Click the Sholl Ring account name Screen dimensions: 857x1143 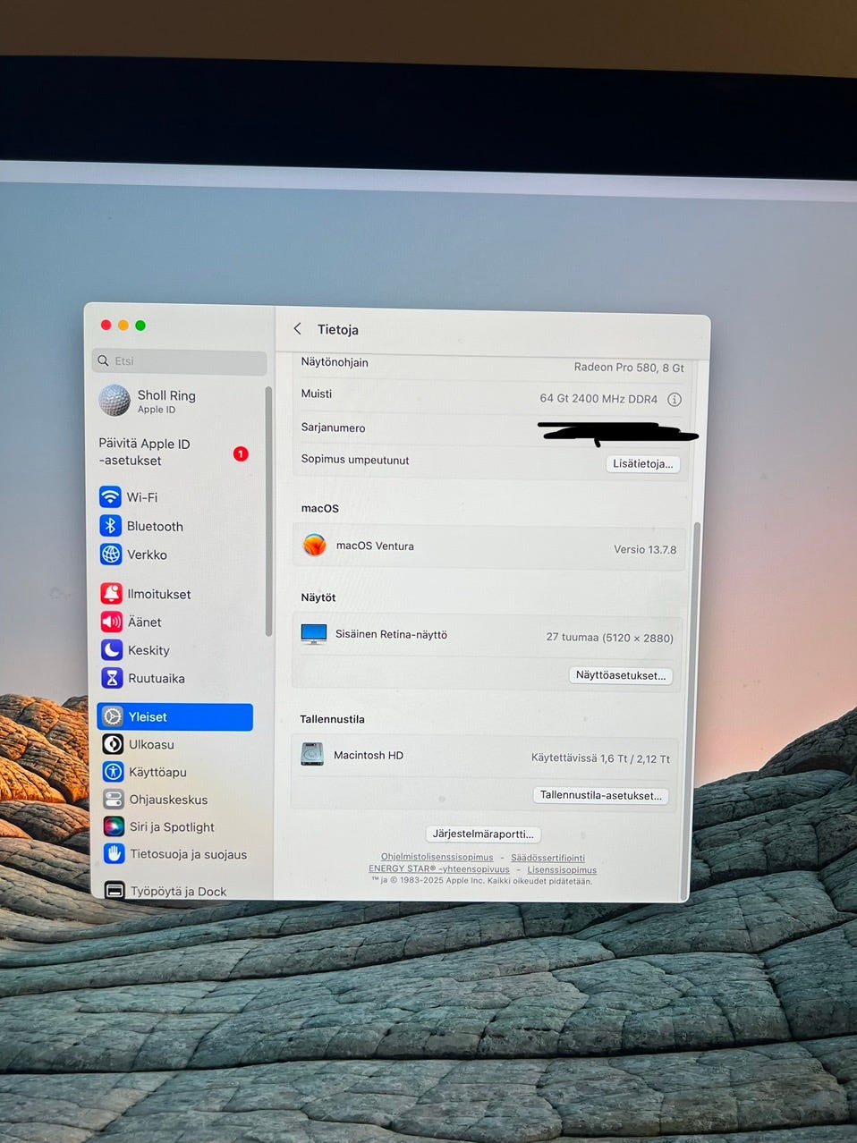point(166,395)
